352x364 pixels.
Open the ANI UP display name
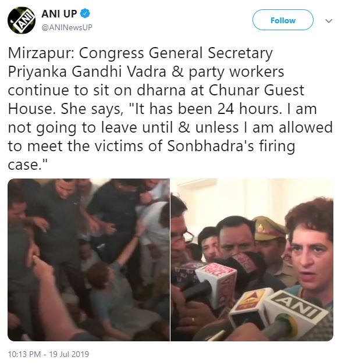(x=59, y=14)
